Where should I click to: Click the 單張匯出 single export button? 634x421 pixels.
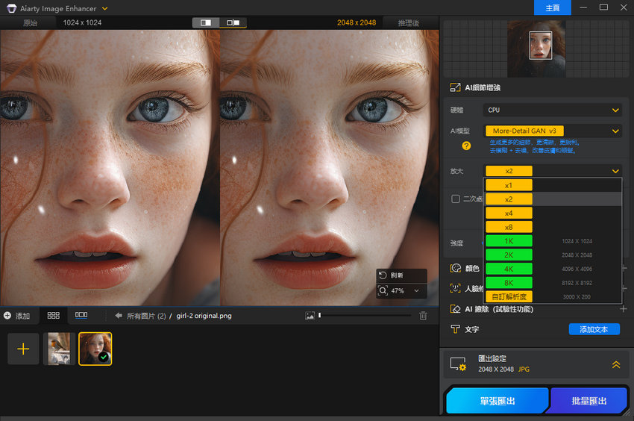(498, 401)
